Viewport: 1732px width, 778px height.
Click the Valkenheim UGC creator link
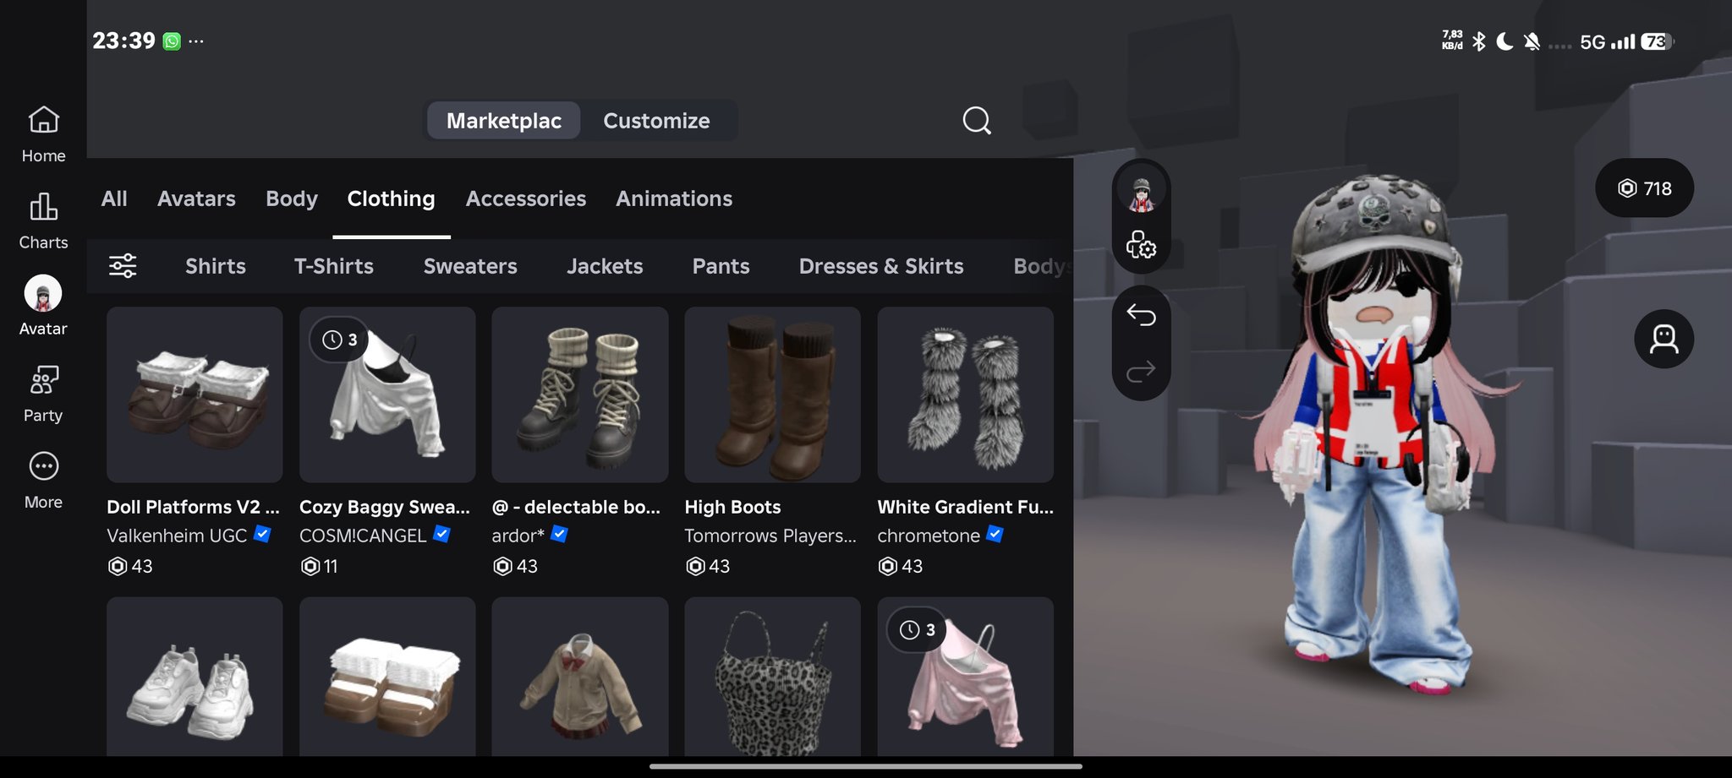(177, 536)
